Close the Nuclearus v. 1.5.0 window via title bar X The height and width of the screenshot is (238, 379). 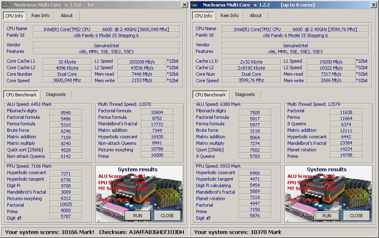(x=185, y=4)
